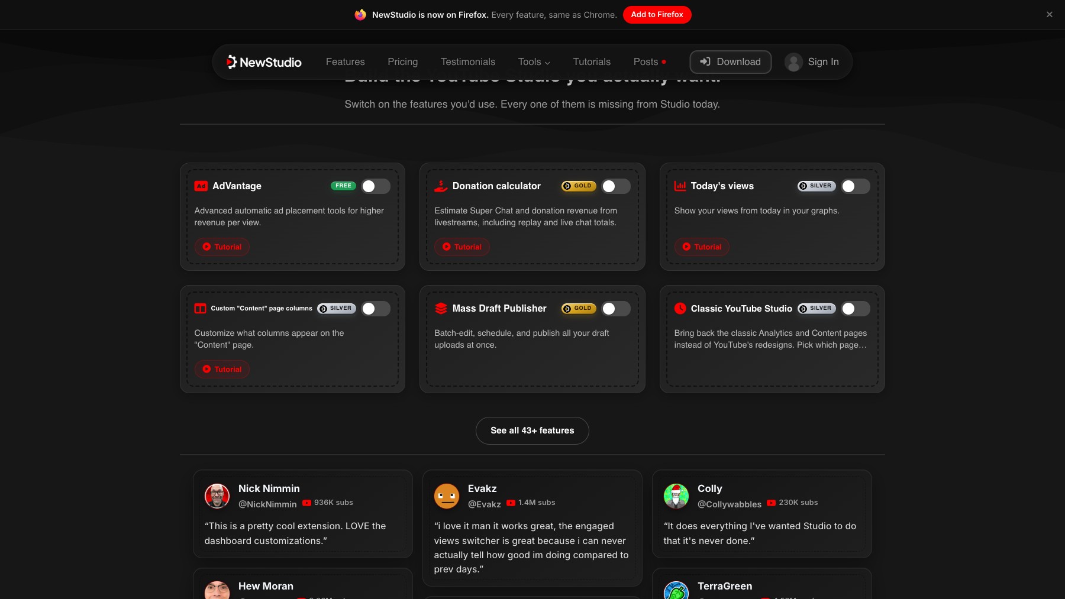Enable the Custom Content page columns toggle
This screenshot has width=1065, height=599.
[x=376, y=309]
